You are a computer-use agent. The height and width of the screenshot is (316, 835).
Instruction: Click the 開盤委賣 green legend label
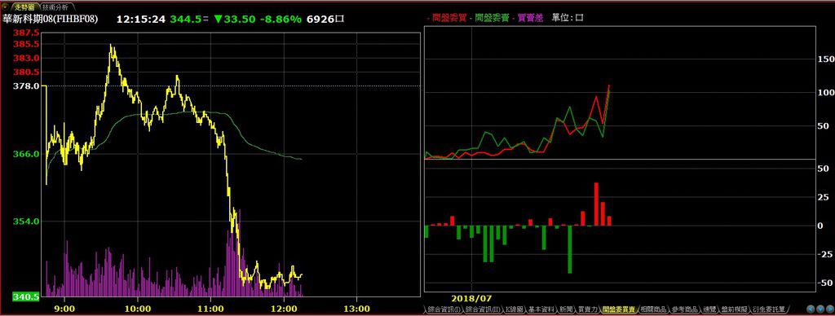click(491, 18)
